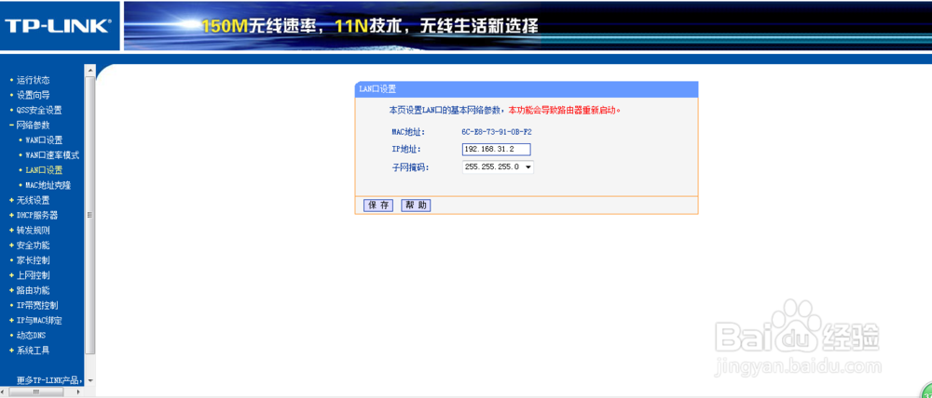The width and height of the screenshot is (932, 398).
Task: Expand the IP带宽控制 section
Action: point(37,305)
